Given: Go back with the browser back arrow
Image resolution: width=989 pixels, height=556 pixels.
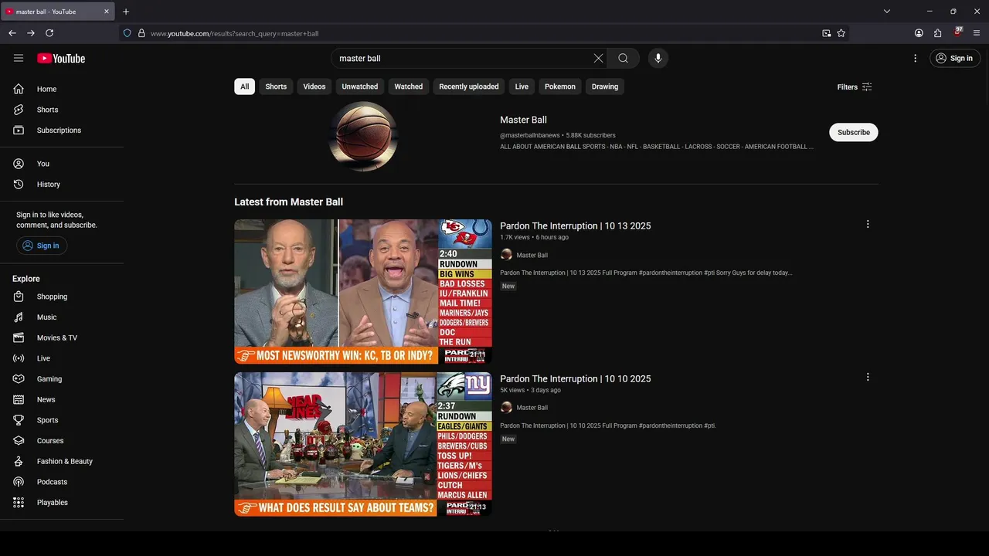Looking at the screenshot, I should pyautogui.click(x=12, y=33).
